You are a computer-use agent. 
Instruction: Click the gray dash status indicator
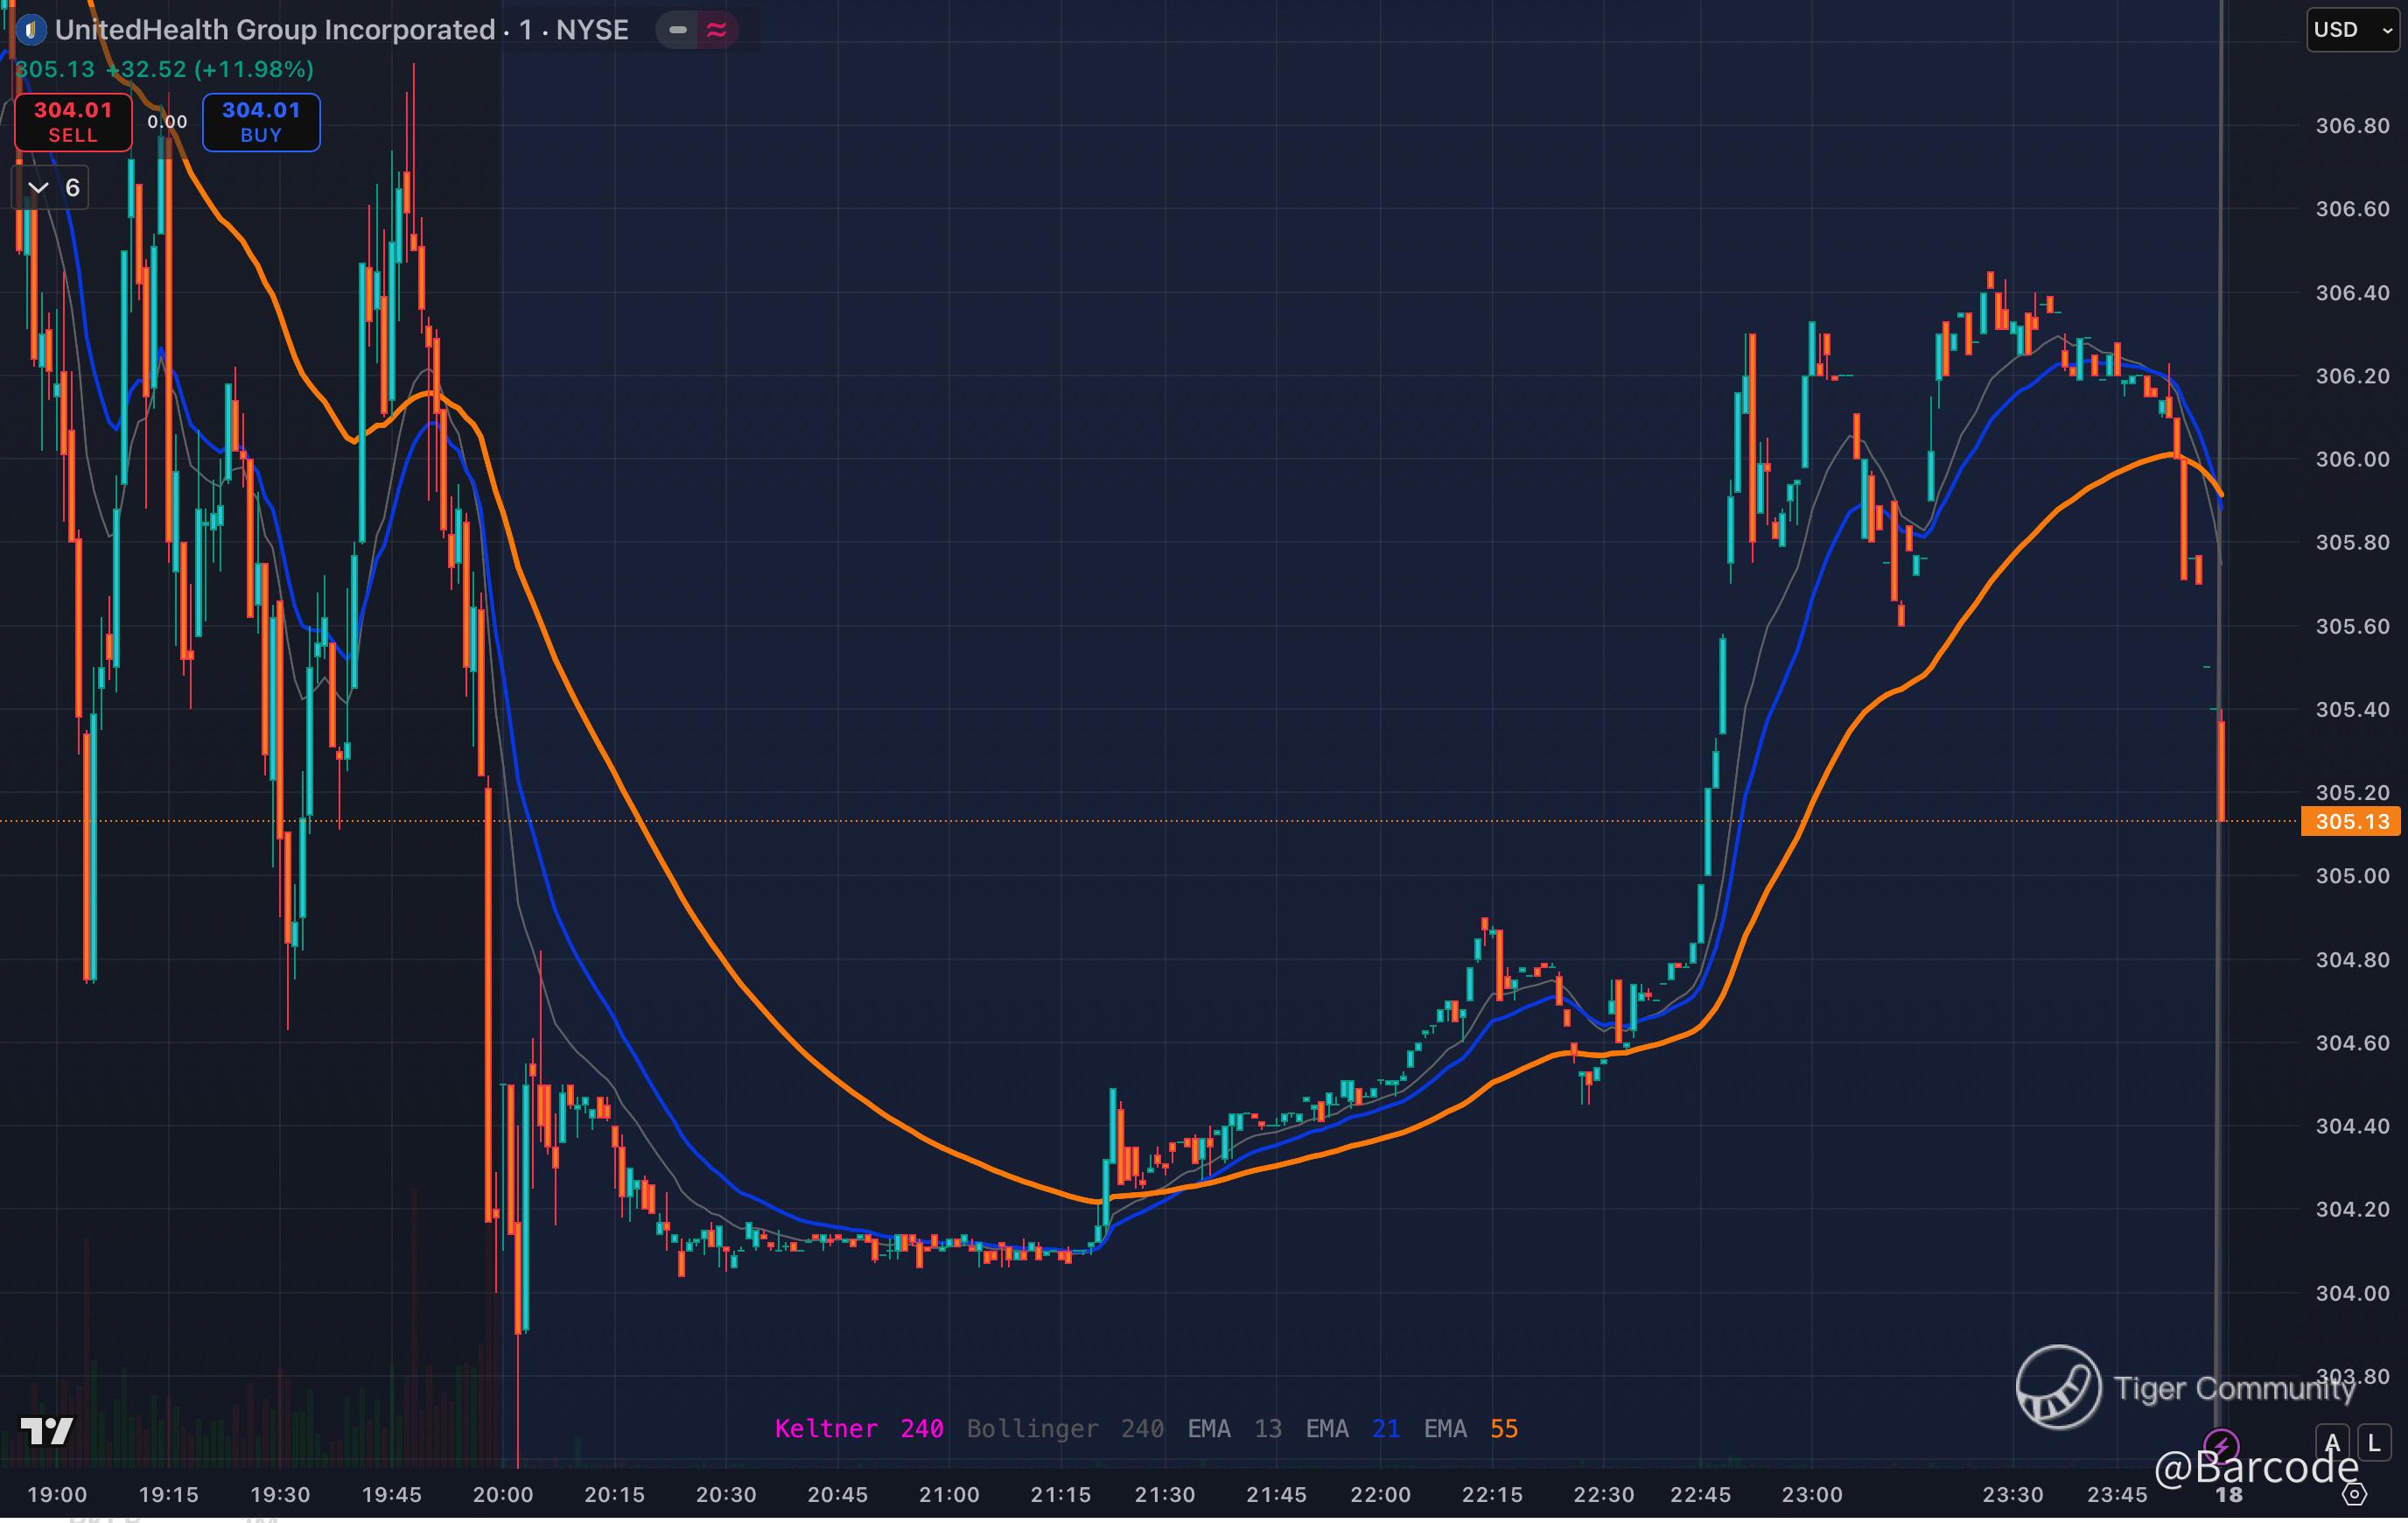(x=677, y=30)
